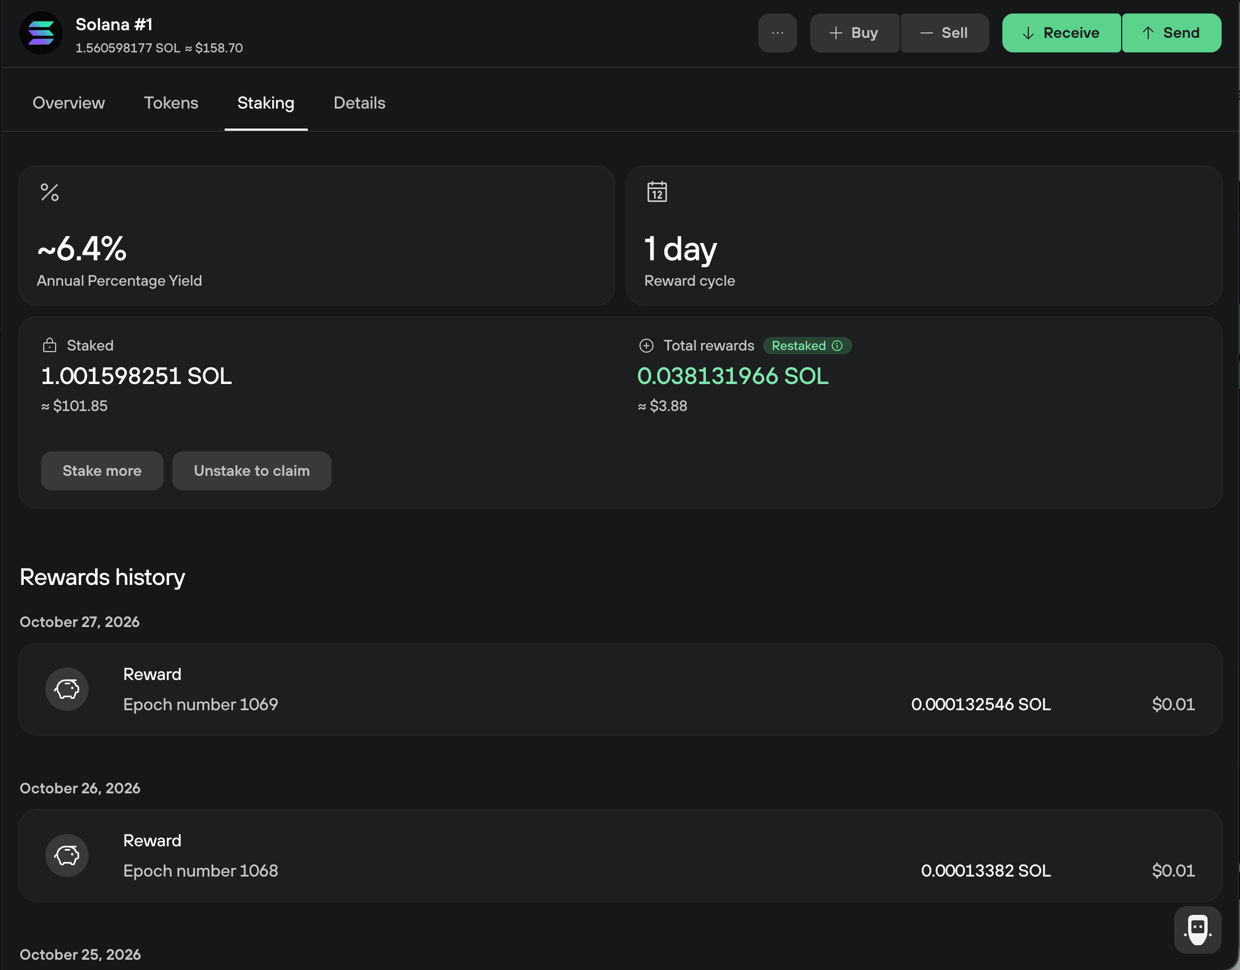Click the lock icon next to Staked
Screen dimensions: 1240x970
point(49,345)
